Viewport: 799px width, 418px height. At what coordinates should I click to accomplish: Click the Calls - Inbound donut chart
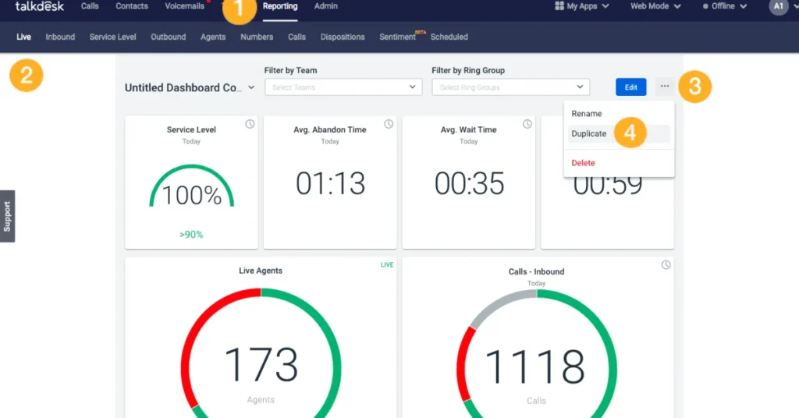537,354
